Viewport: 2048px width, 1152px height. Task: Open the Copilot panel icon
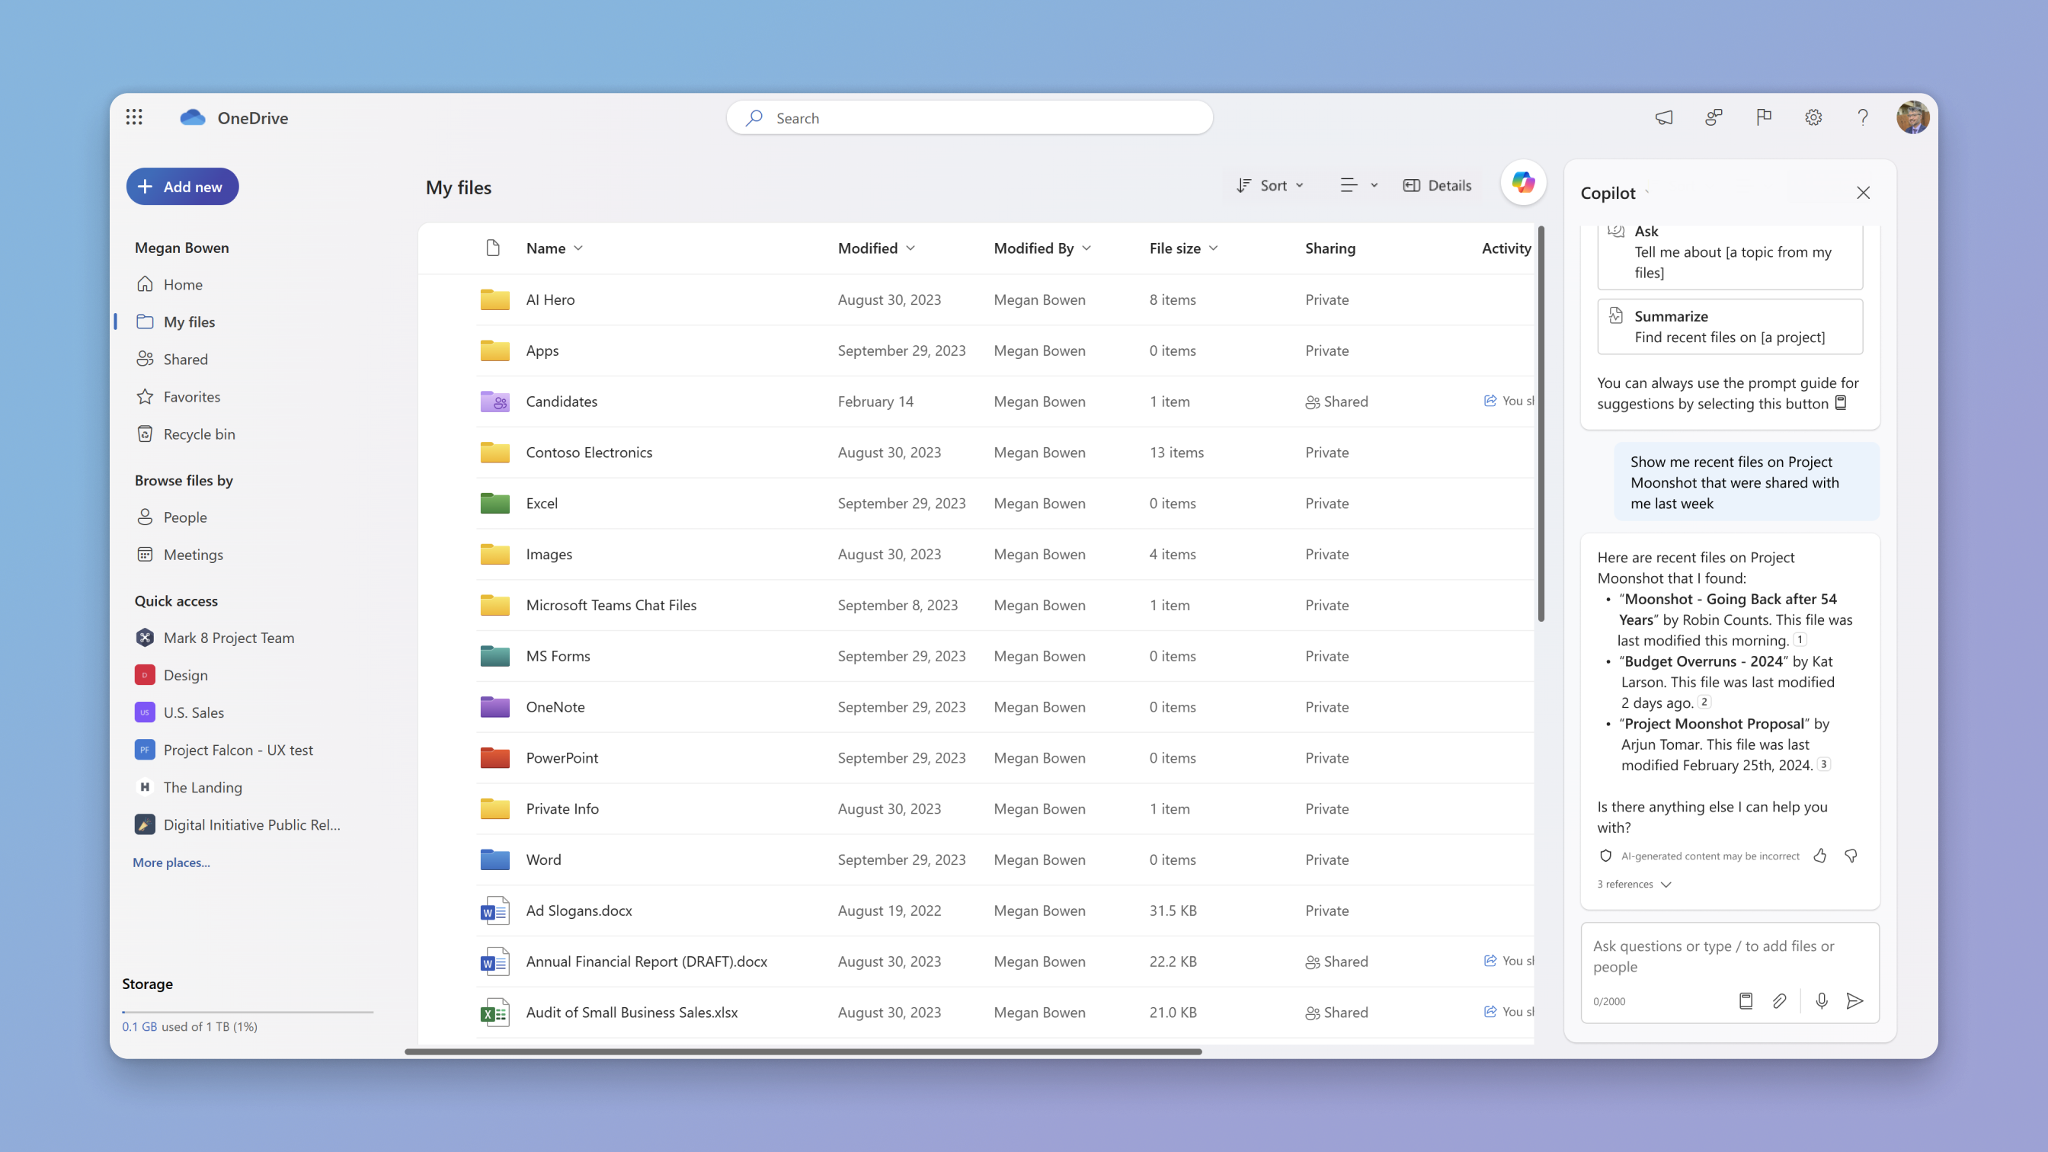tap(1523, 184)
